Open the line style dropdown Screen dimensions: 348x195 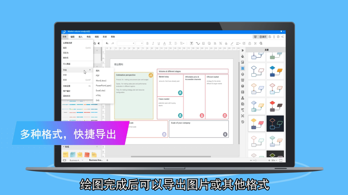[238, 43]
